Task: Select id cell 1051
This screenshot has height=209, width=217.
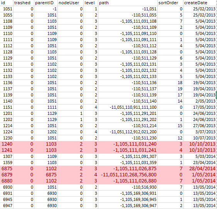Action: pos(7,9)
